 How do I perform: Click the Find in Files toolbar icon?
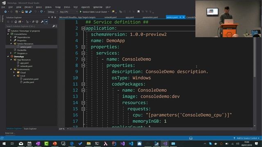pyautogui.click(x=113, y=12)
